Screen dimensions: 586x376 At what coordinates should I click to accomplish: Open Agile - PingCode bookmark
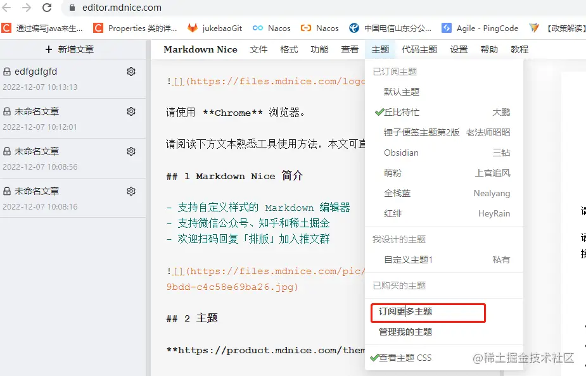pos(480,28)
